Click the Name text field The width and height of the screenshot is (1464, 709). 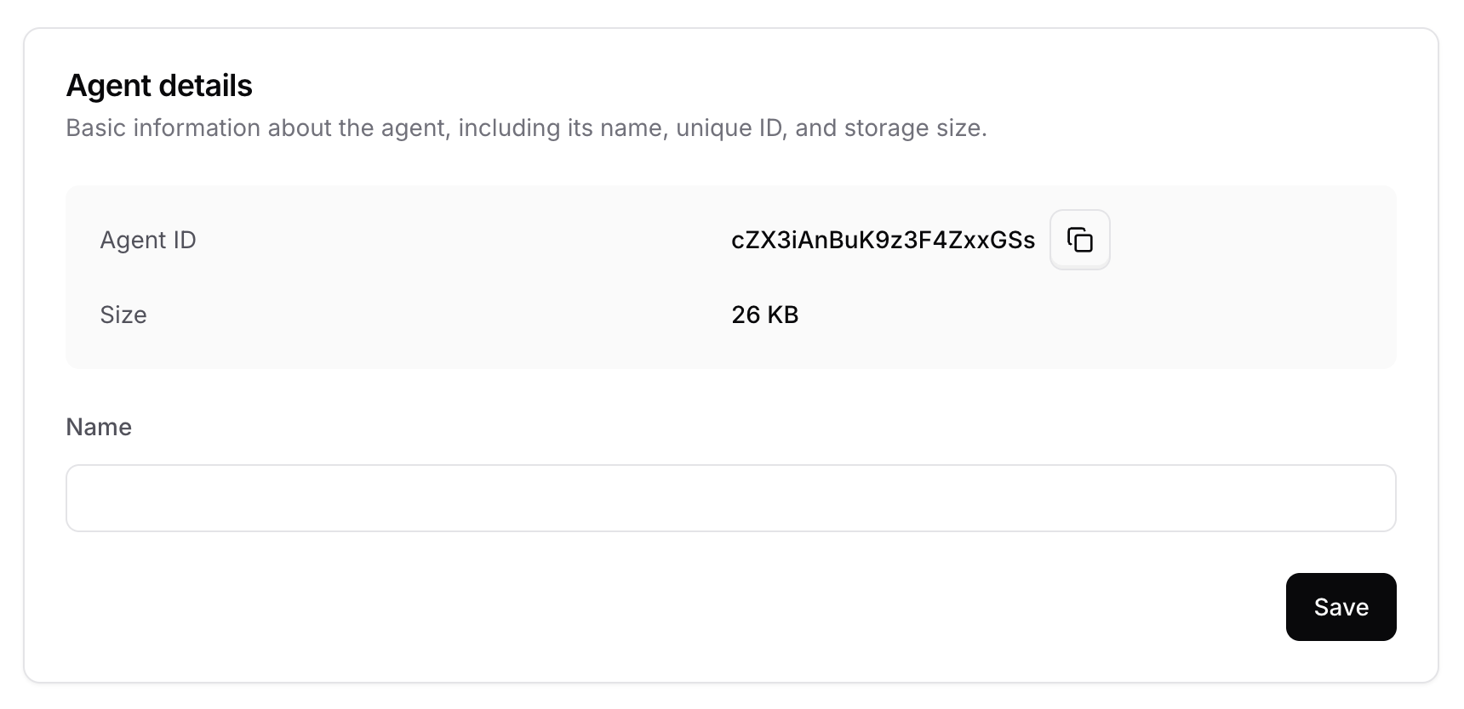pyautogui.click(x=730, y=498)
